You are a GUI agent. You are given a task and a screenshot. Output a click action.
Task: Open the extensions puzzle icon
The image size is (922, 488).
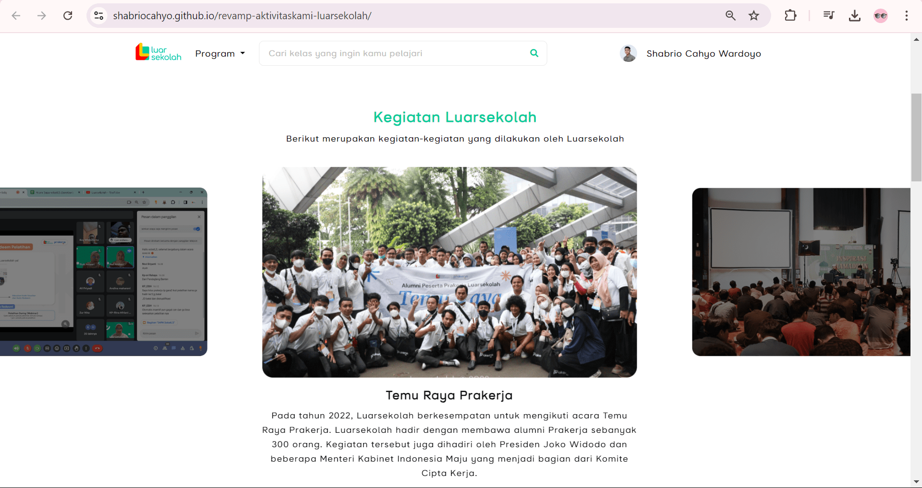tap(790, 16)
